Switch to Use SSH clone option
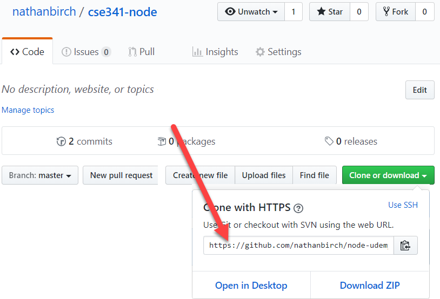This screenshot has height=299, width=440. [403, 205]
